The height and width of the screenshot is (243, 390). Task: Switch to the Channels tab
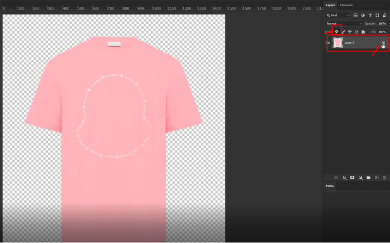click(346, 5)
